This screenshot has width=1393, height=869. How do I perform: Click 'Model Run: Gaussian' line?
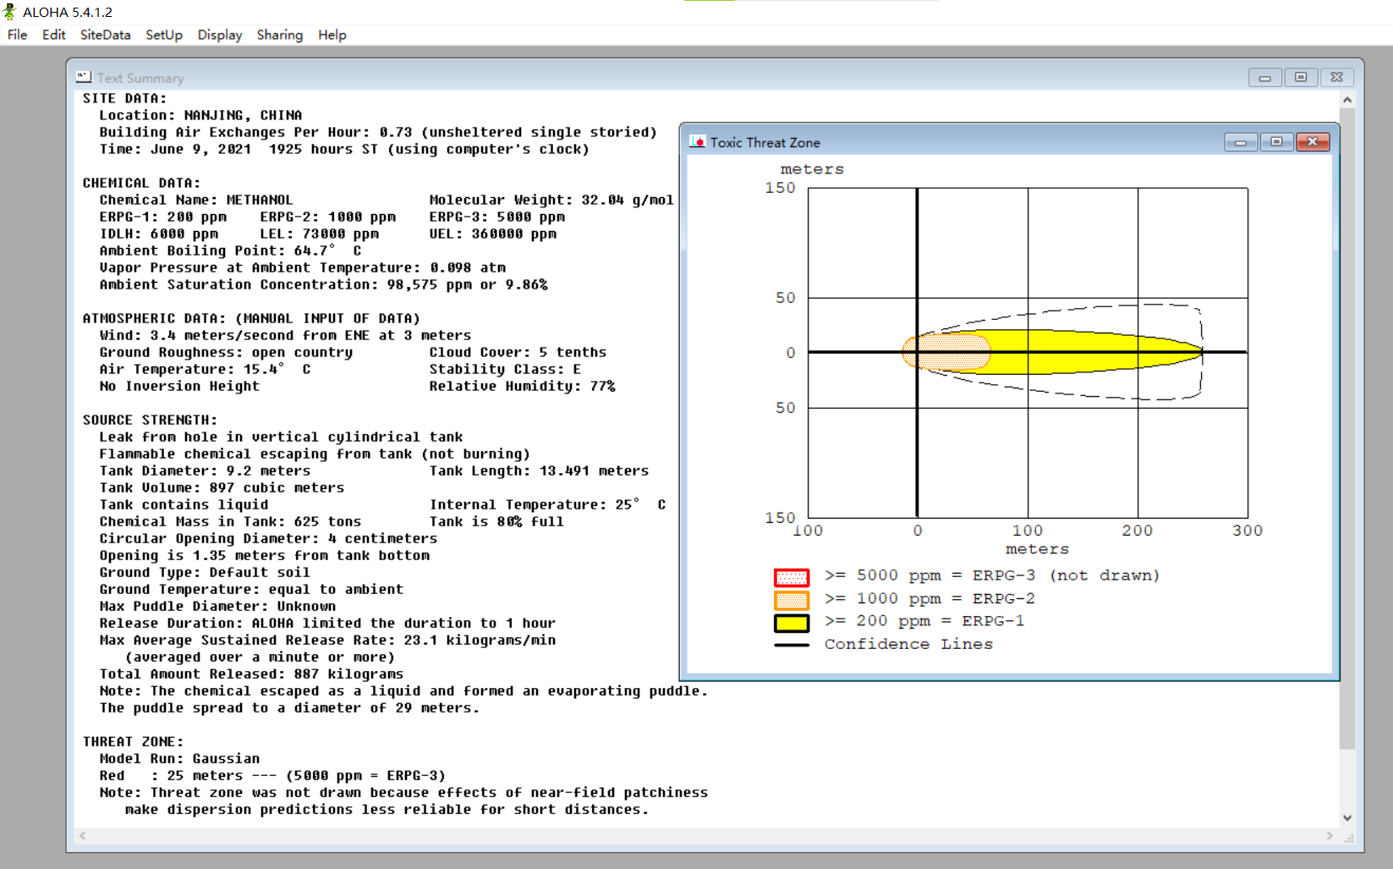click(x=179, y=758)
